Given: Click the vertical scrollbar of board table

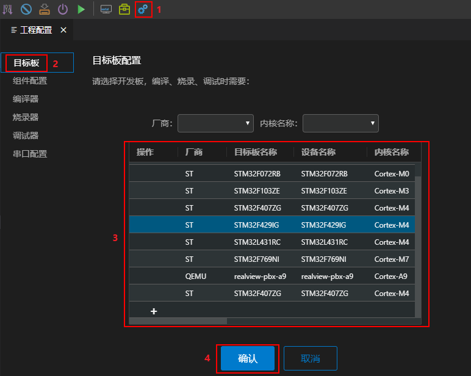Looking at the screenshot, I should [x=418, y=247].
